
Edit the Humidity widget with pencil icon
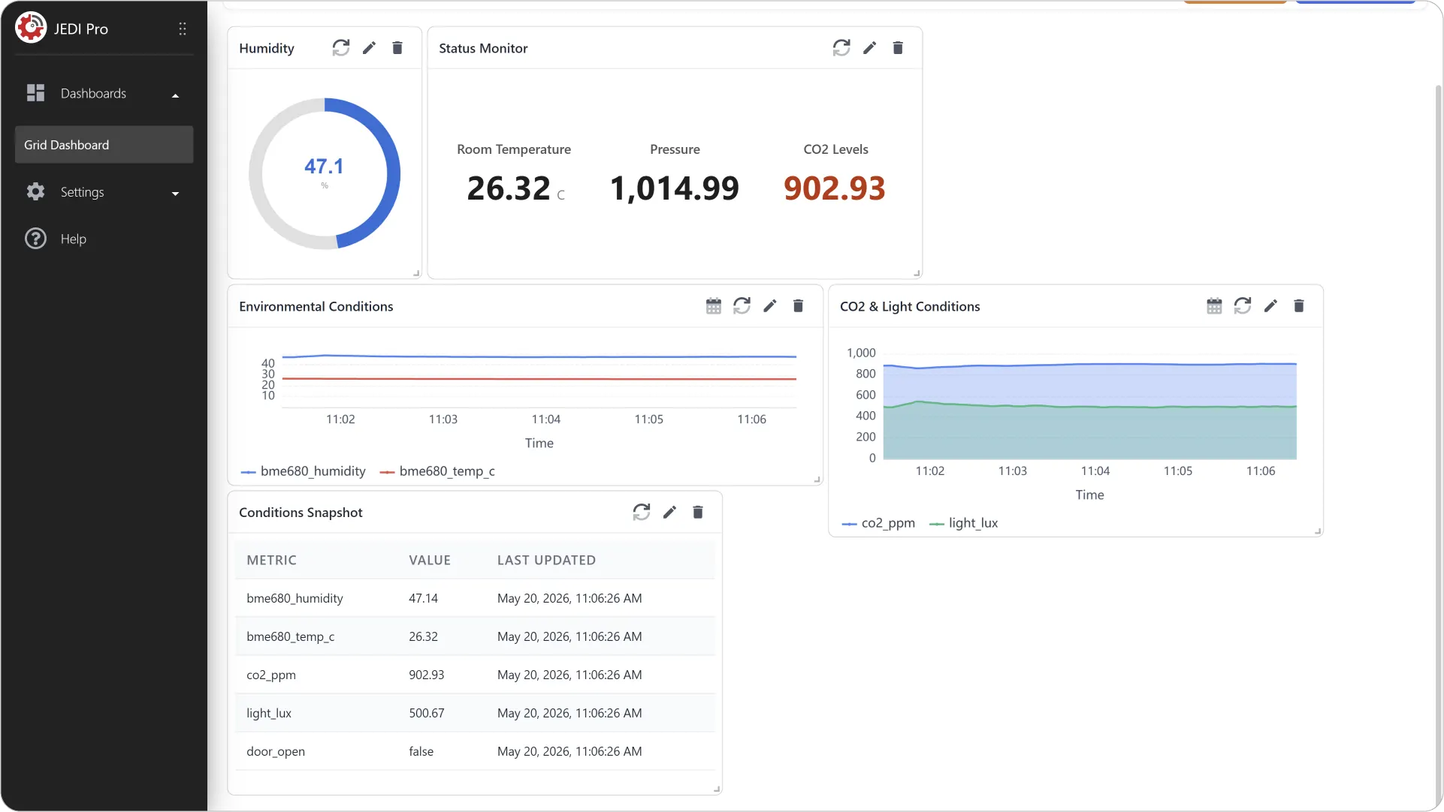pos(369,48)
